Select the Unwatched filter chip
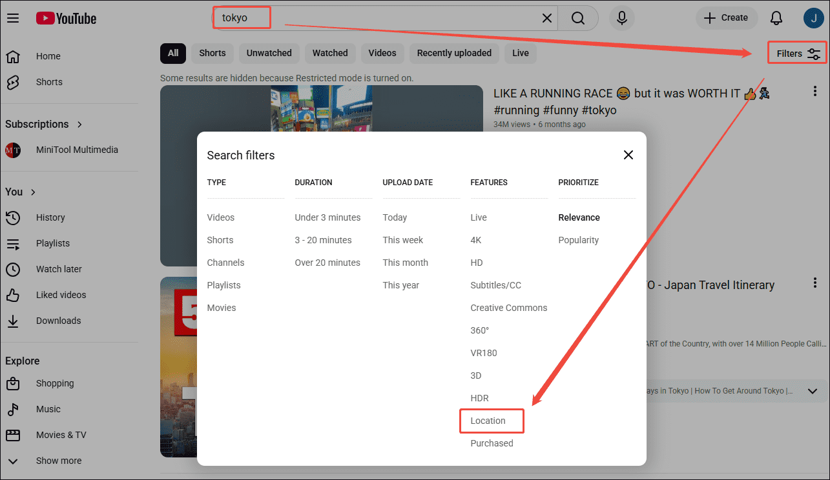830x480 pixels. tap(269, 53)
